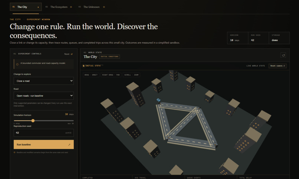Viewport: 299px width, 179px height.
Task: Click the Reset camera button
Action: (x=277, y=66)
